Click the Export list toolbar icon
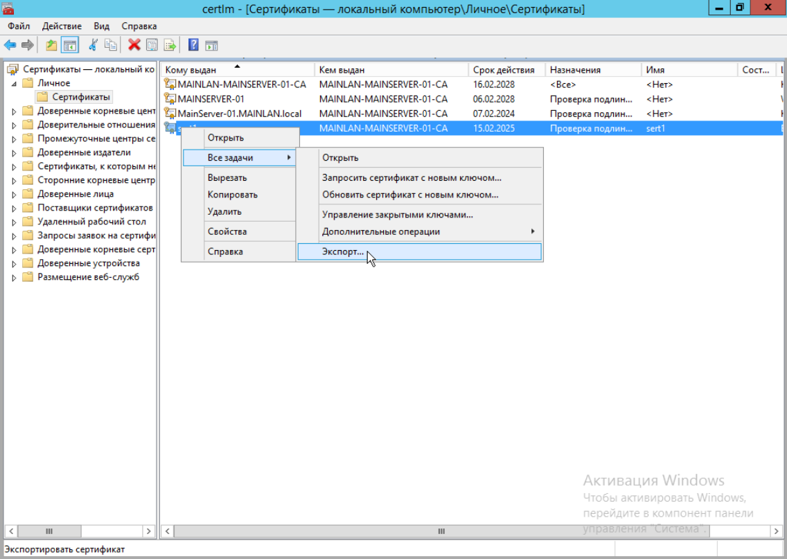The image size is (787, 559). pos(169,45)
